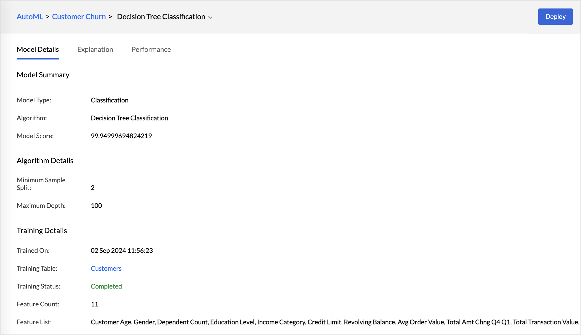Open the Customers training table link
581x335 pixels.
pos(106,268)
